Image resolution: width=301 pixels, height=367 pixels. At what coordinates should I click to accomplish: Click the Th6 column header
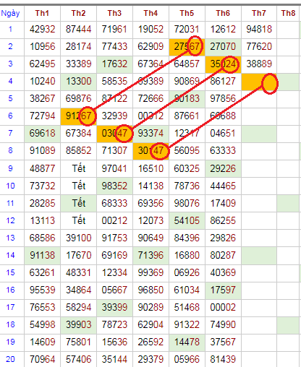point(223,13)
